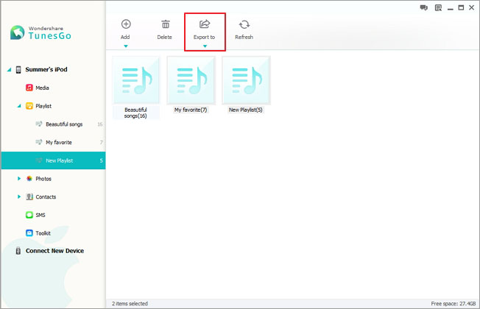Open the Contacts section
The image size is (480, 309).
(x=46, y=197)
